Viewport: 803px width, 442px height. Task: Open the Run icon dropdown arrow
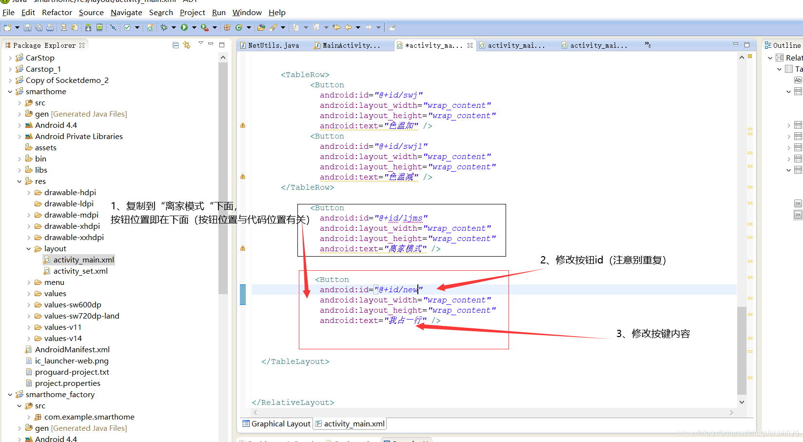(x=194, y=27)
